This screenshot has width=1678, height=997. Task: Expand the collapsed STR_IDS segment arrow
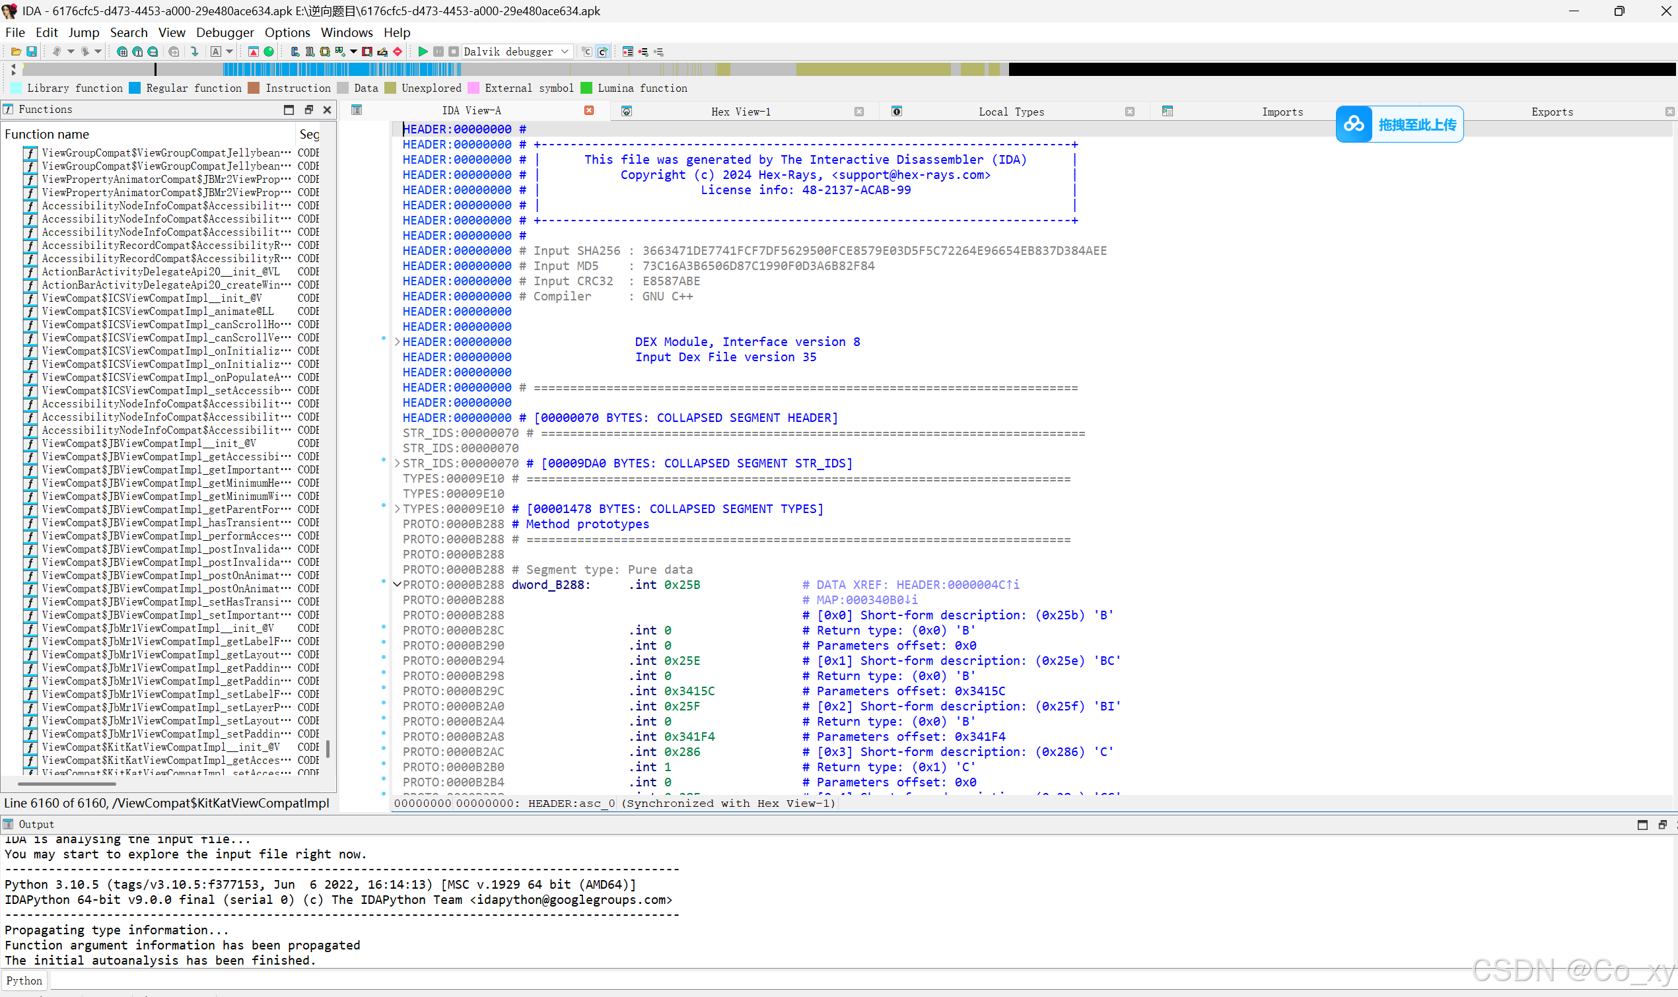click(397, 463)
